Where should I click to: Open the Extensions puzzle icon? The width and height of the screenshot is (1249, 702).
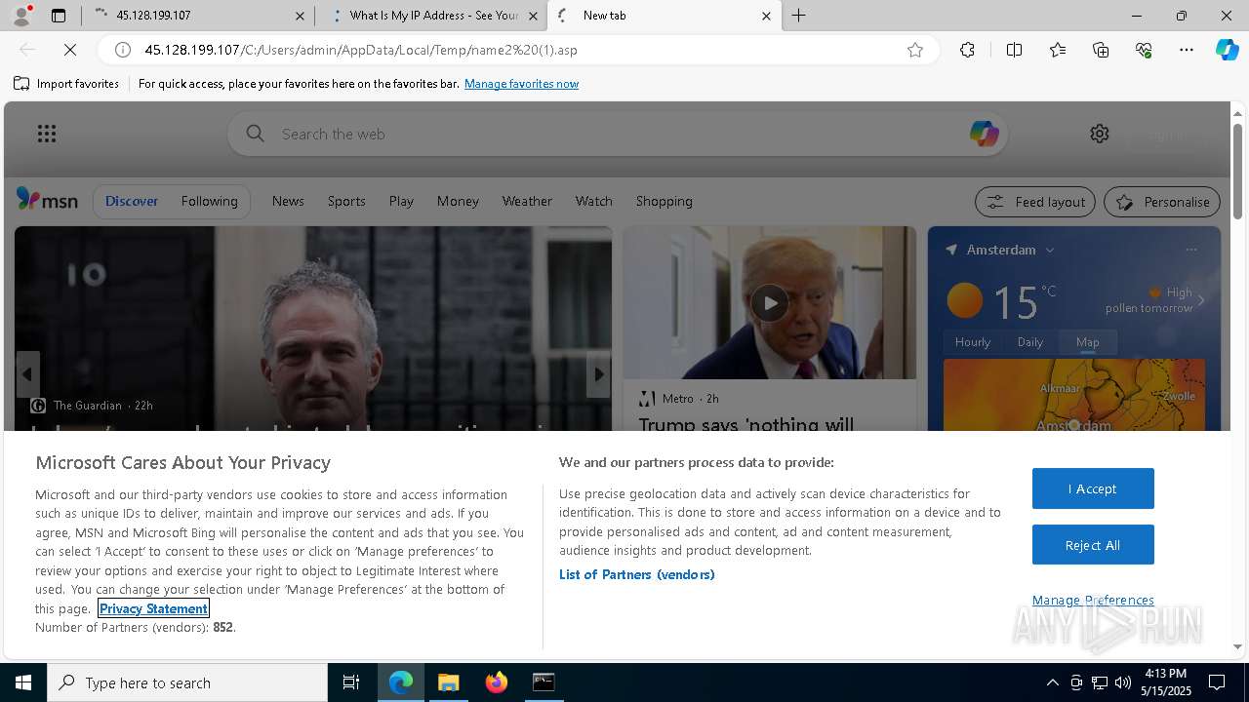(x=967, y=50)
